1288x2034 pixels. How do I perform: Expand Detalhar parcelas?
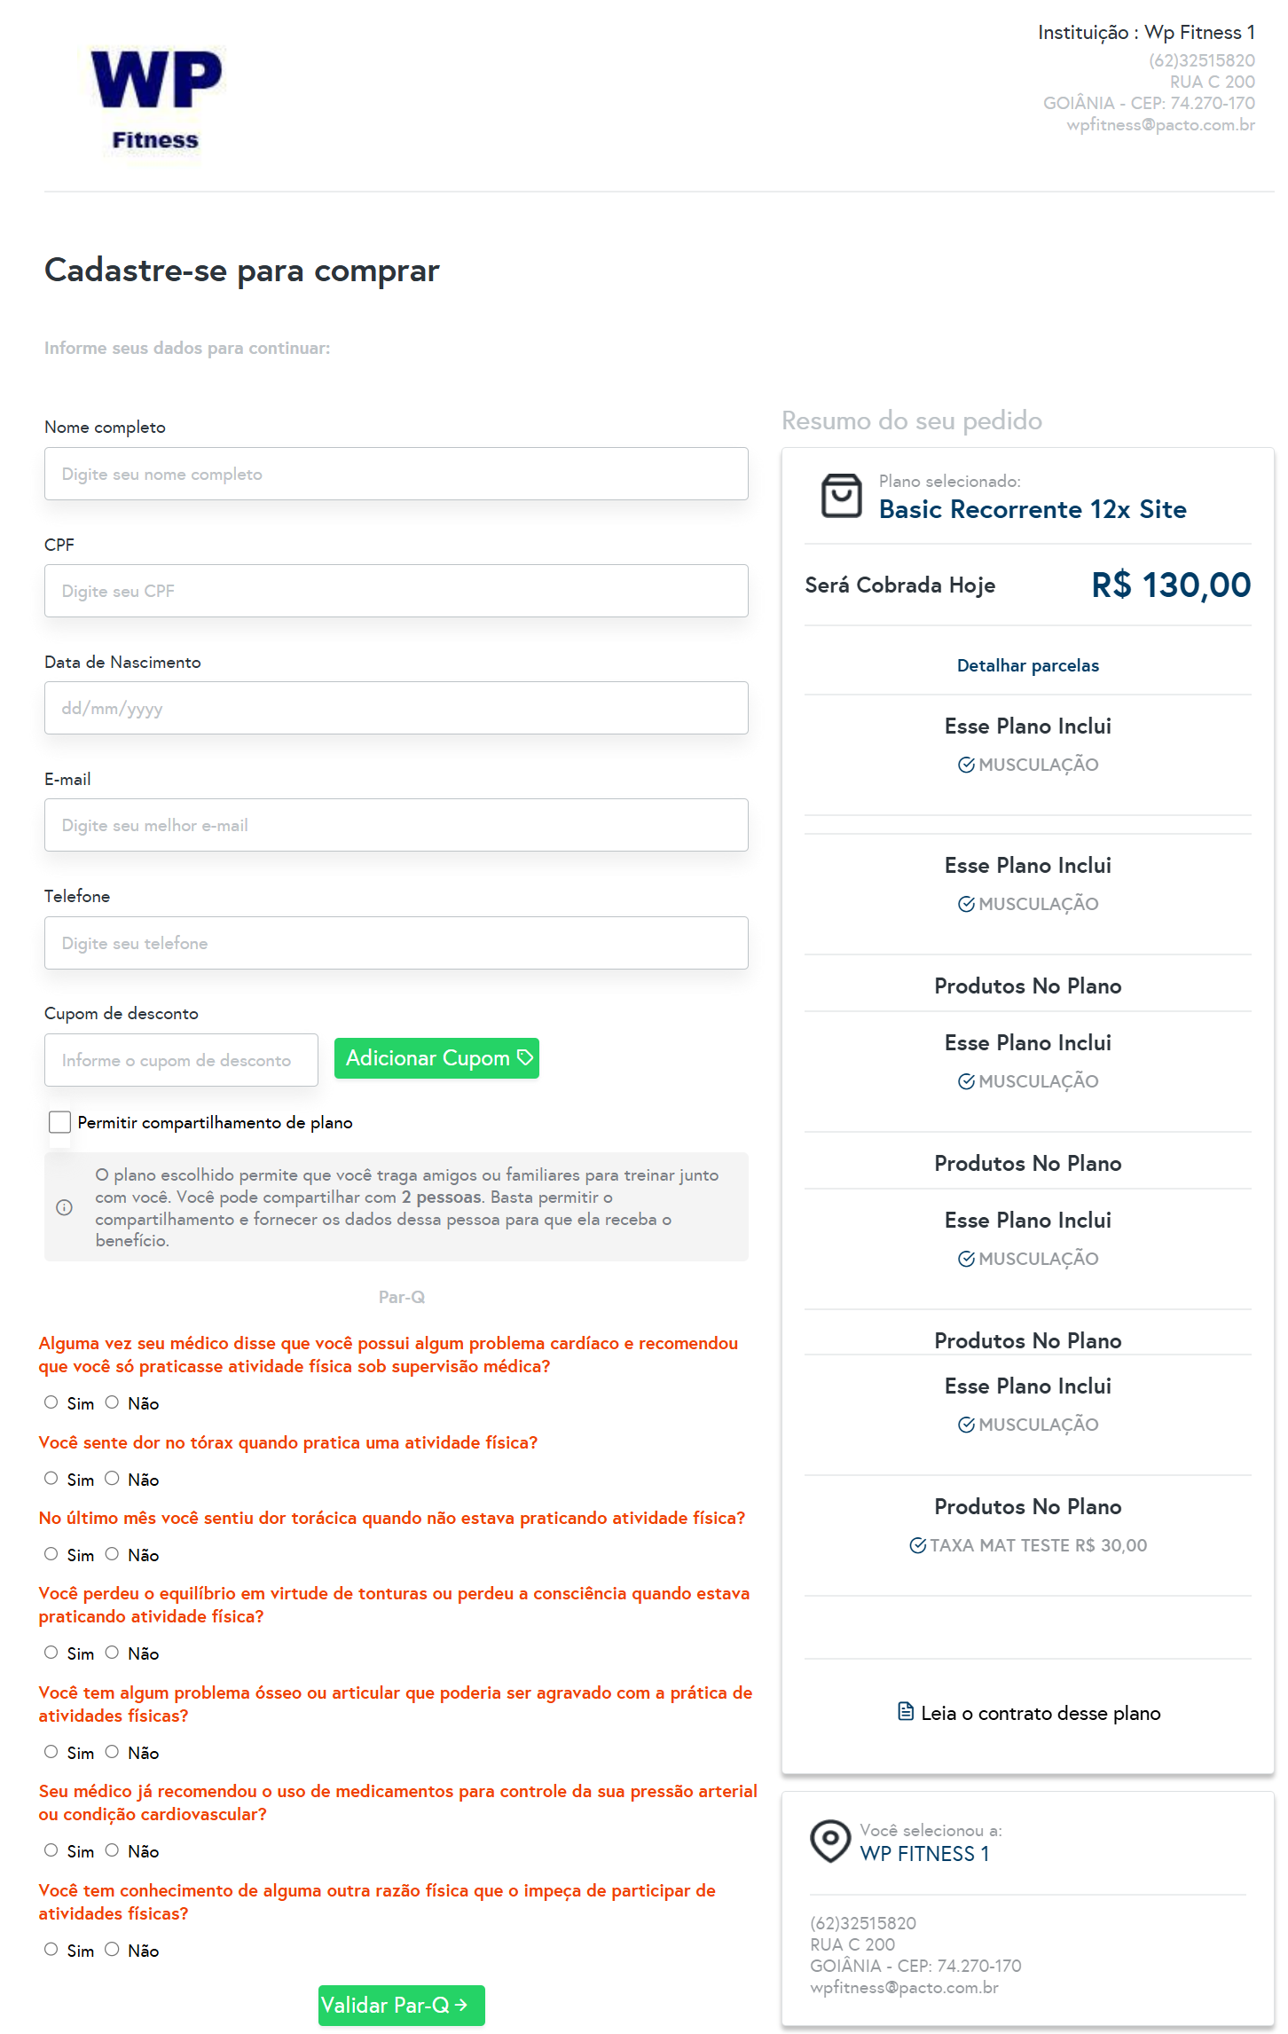pos(1027,665)
